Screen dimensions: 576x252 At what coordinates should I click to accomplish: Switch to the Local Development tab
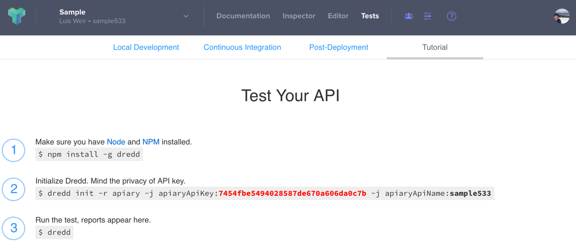(146, 48)
